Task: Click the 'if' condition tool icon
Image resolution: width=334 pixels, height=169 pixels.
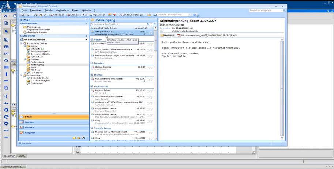Action: click(6, 96)
